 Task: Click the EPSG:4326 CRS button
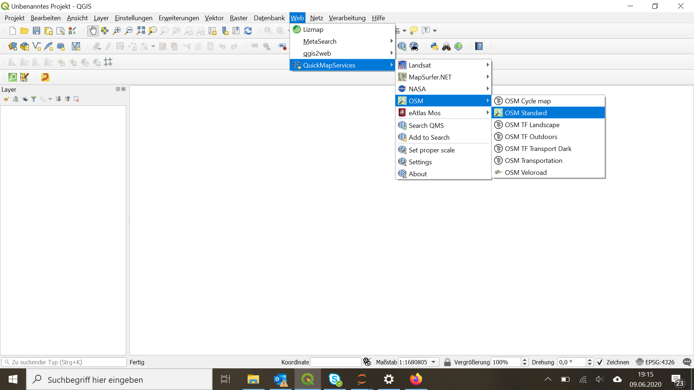point(655,362)
